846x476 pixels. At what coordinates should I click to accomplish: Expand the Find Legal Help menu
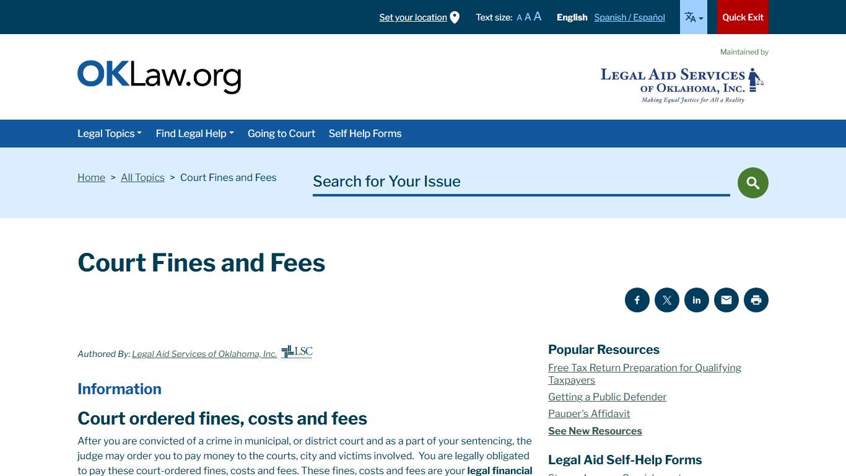click(194, 133)
